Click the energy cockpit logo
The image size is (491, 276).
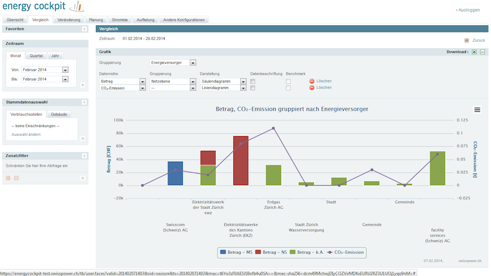pyautogui.click(x=43, y=6)
